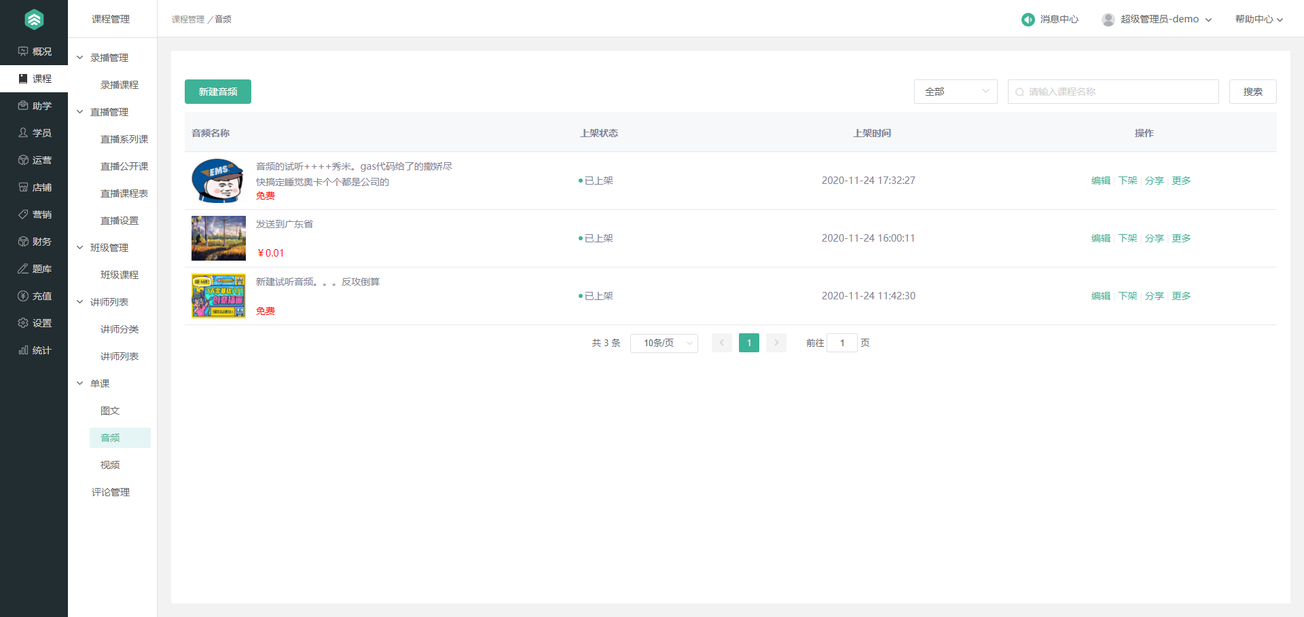Image resolution: width=1304 pixels, height=617 pixels.
Task: Collapse the 直播管理 section
Action: (x=79, y=112)
